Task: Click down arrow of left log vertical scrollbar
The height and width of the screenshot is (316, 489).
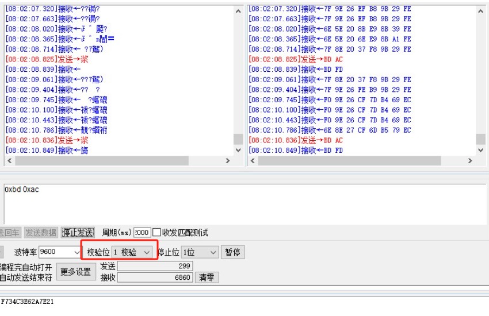Action: pos(238,150)
